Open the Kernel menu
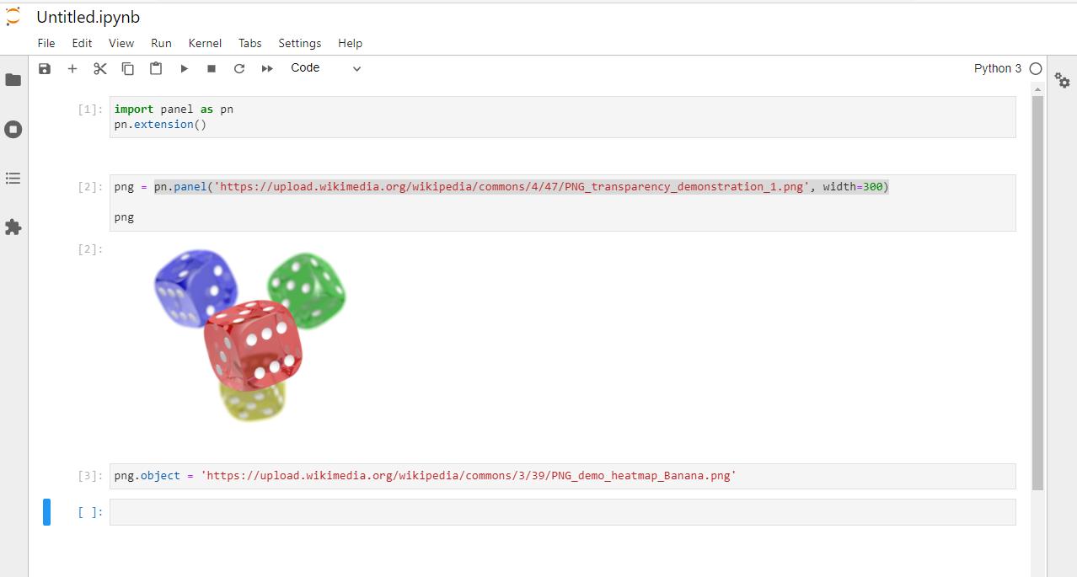The height and width of the screenshot is (577, 1077). [205, 43]
